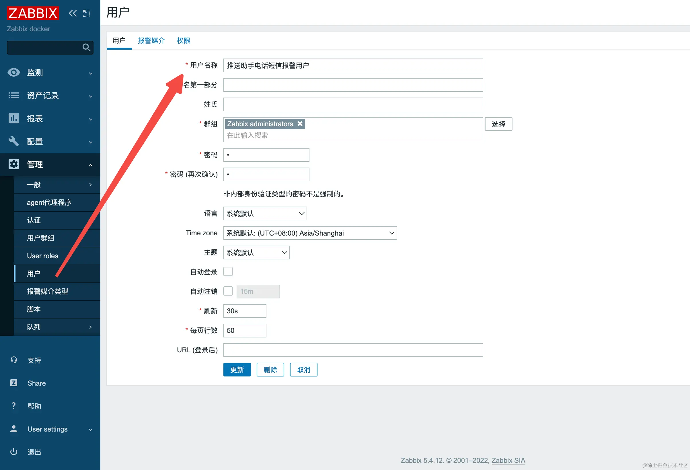Viewport: 690px width, 470px height.
Task: Remove Zabbix administrators group tag
Action: 300,124
